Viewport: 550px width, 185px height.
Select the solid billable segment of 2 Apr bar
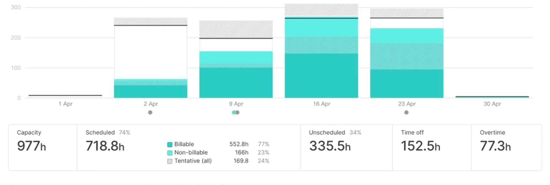click(151, 92)
